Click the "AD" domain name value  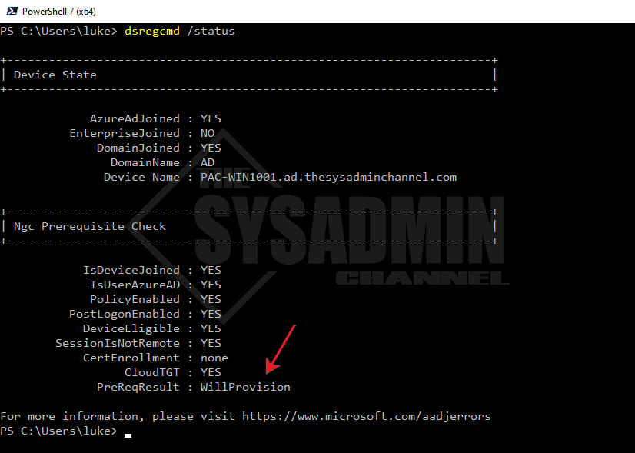pyautogui.click(x=208, y=162)
